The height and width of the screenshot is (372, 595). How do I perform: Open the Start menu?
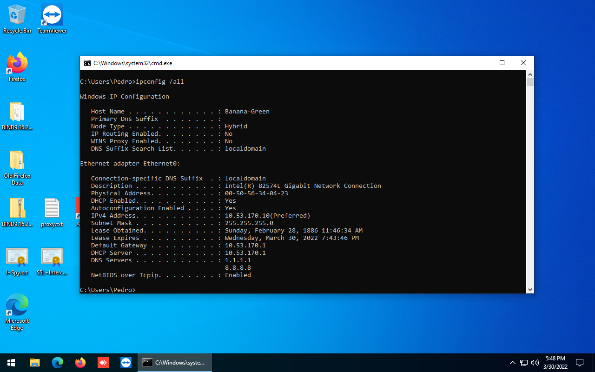pyautogui.click(x=11, y=362)
